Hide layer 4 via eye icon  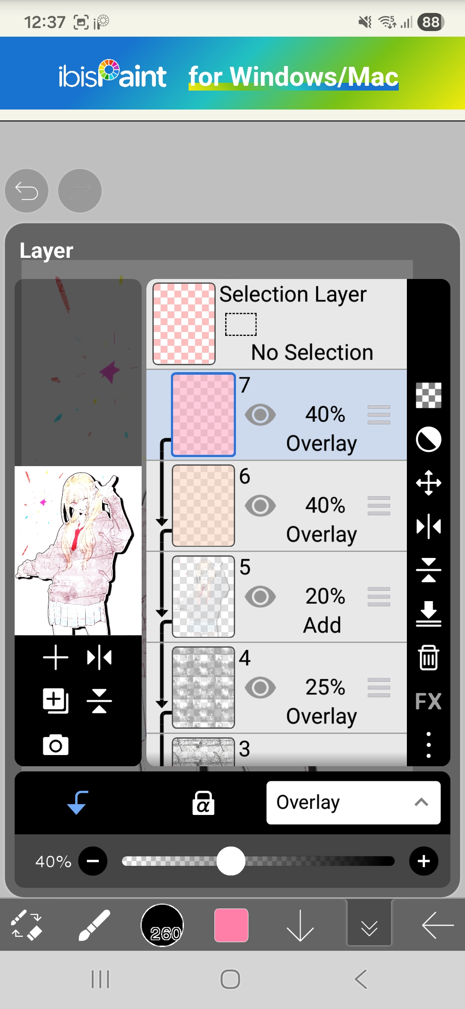point(260,688)
